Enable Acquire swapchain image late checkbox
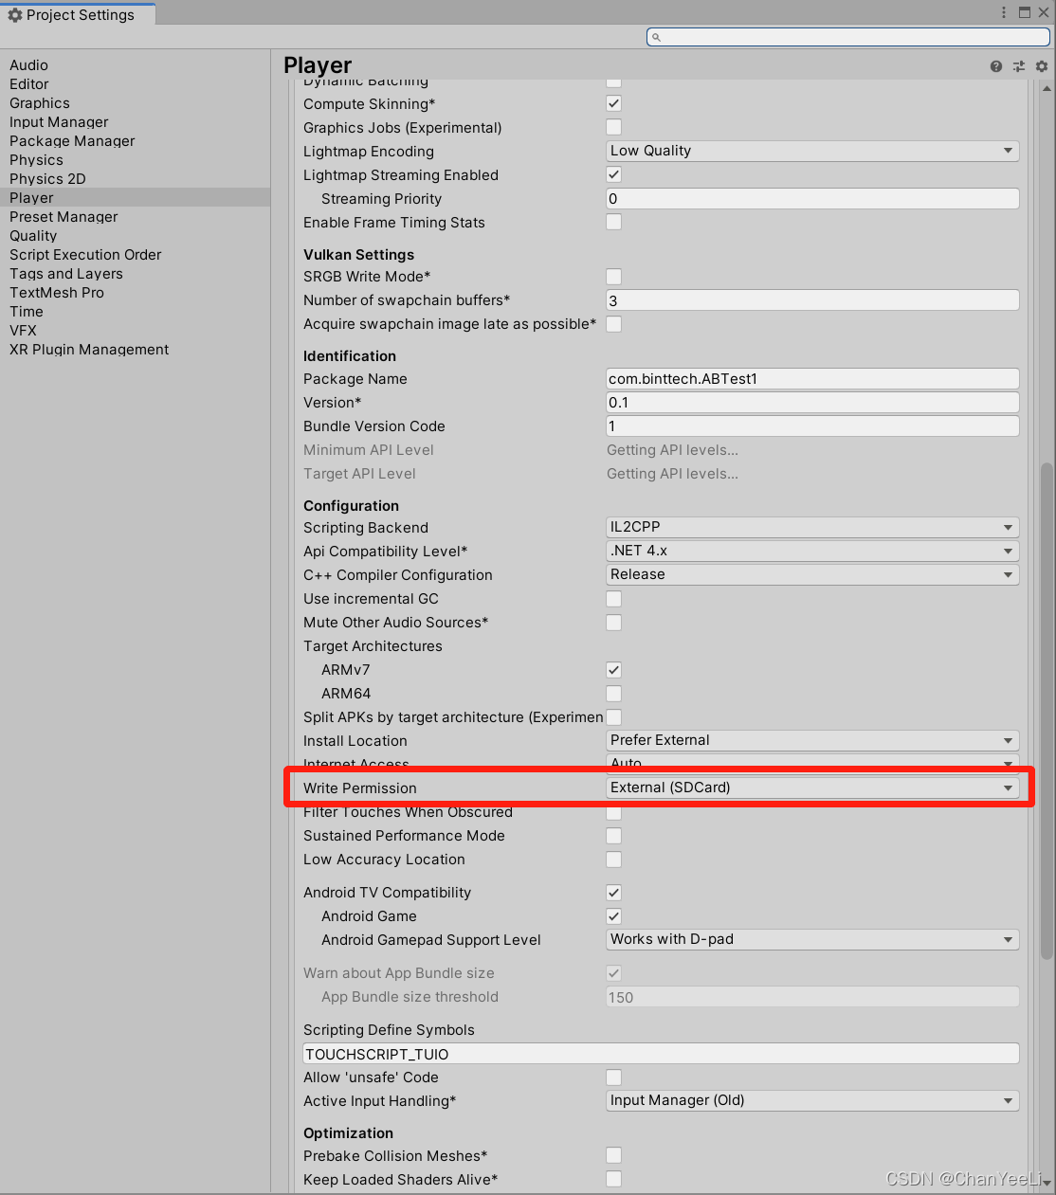The width and height of the screenshot is (1056, 1195). click(x=614, y=324)
